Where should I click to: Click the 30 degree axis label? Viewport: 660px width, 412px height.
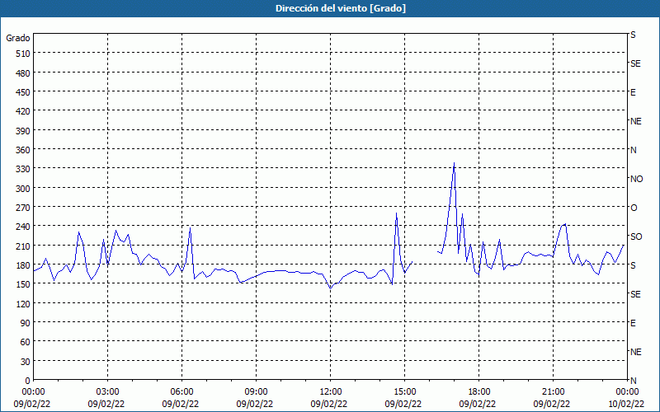26,362
